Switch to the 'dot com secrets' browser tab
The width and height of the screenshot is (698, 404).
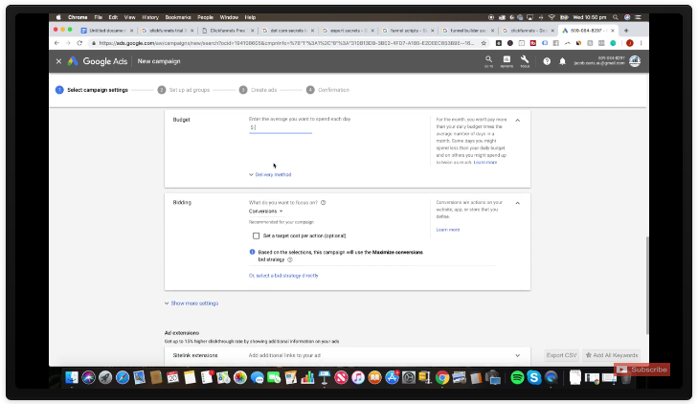287,31
